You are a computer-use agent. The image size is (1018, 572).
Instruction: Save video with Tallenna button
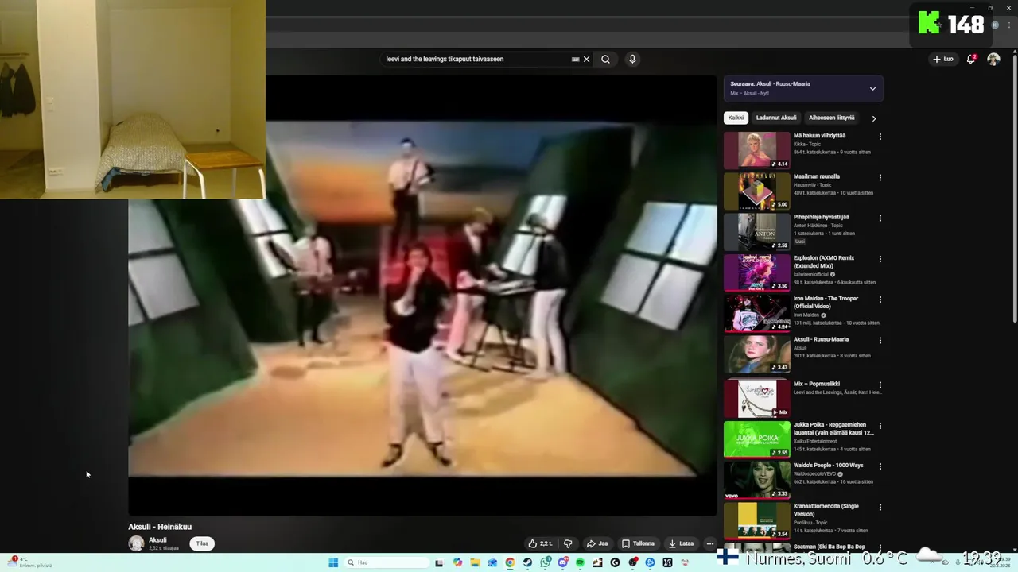click(639, 543)
